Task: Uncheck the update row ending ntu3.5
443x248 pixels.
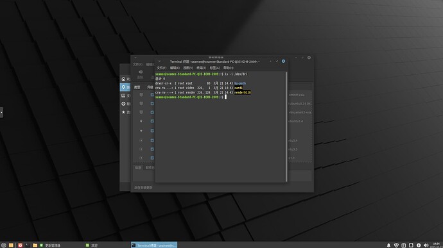Action: (x=152, y=149)
